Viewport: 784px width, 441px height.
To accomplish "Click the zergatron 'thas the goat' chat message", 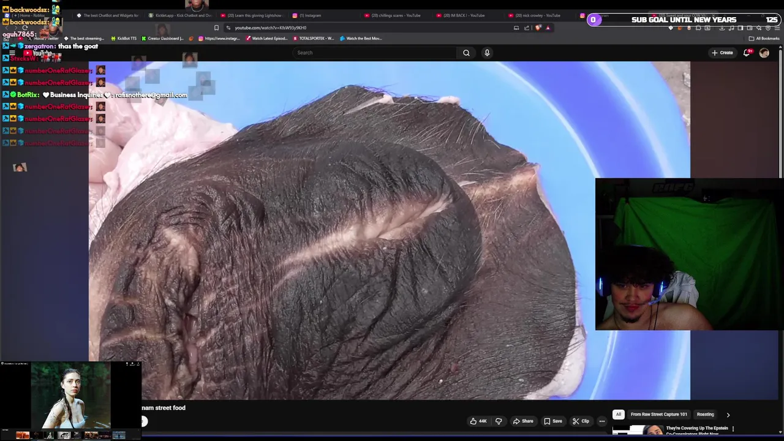I will [51, 47].
